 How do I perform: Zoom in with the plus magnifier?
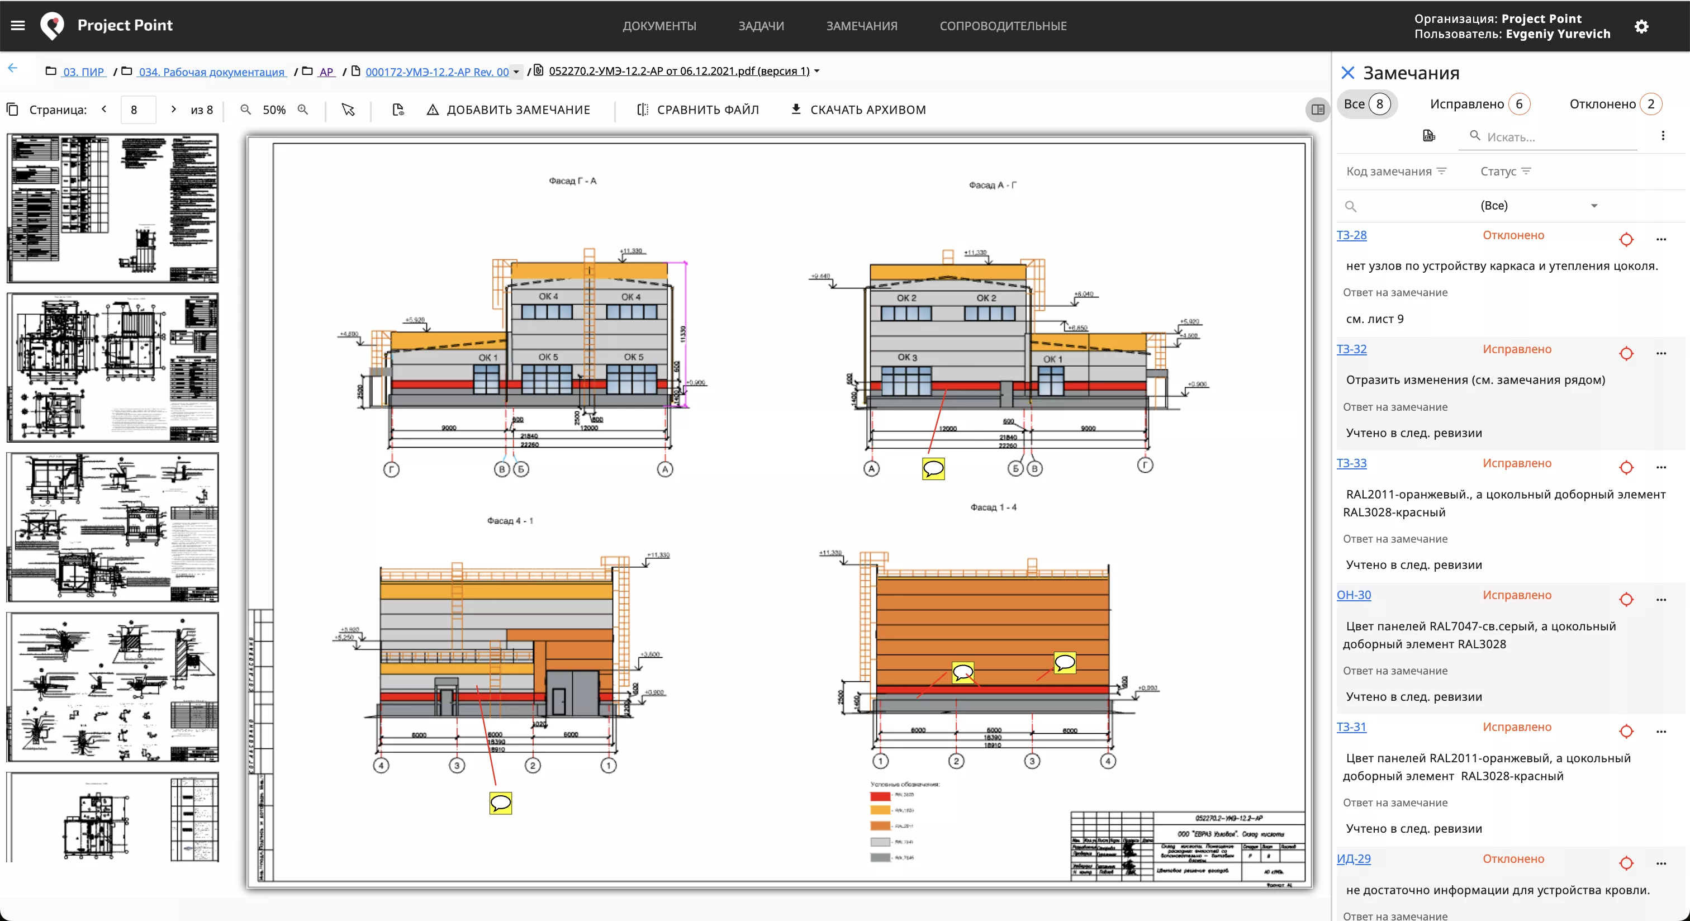coord(303,110)
